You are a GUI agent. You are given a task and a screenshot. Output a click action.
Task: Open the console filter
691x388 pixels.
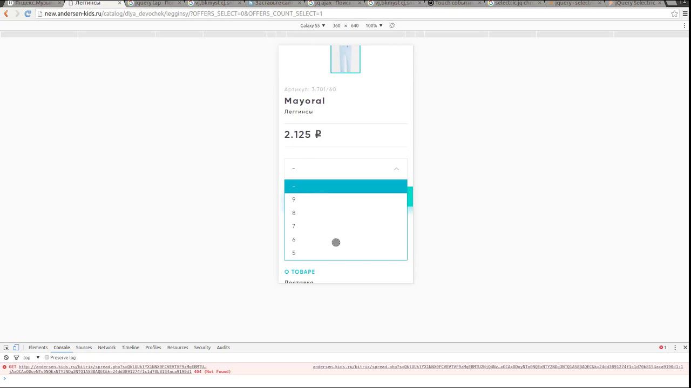[16, 358]
